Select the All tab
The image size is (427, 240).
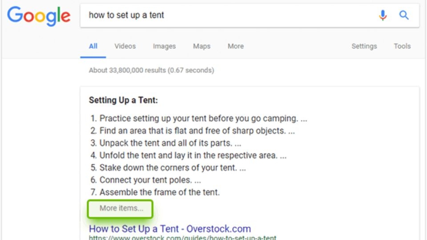(93, 46)
